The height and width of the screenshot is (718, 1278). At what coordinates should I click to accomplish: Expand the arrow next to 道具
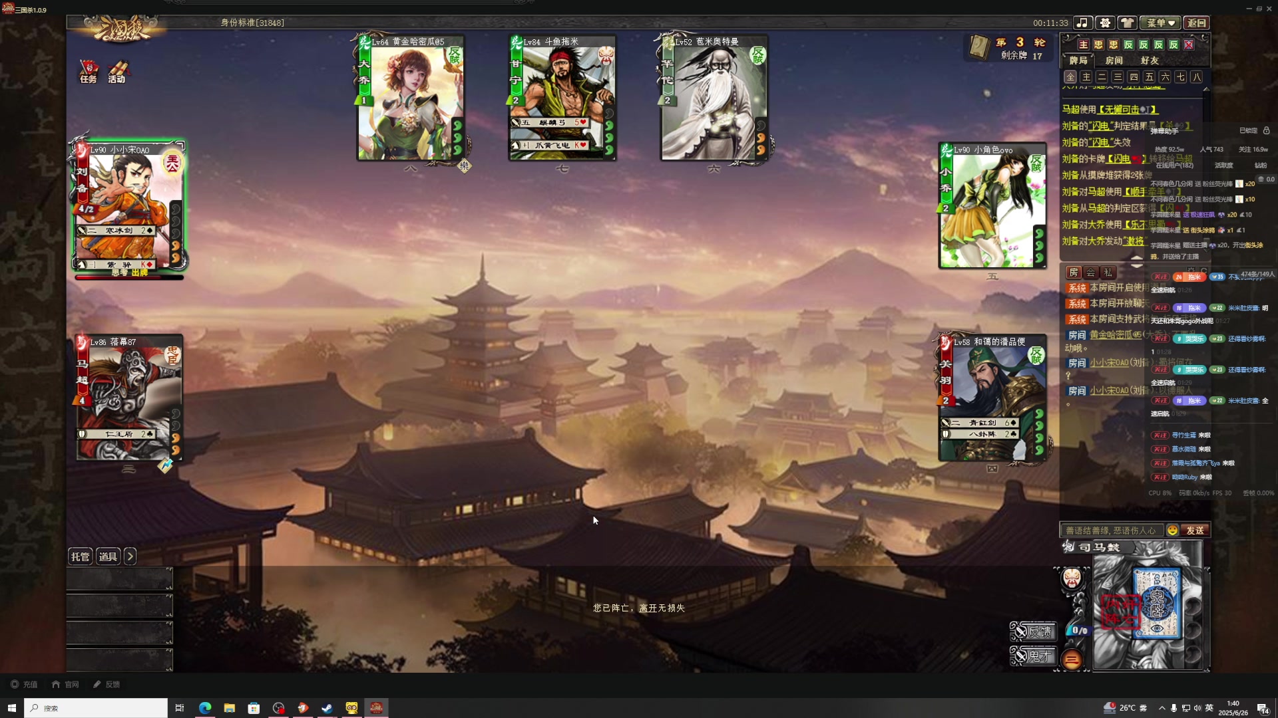point(130,556)
